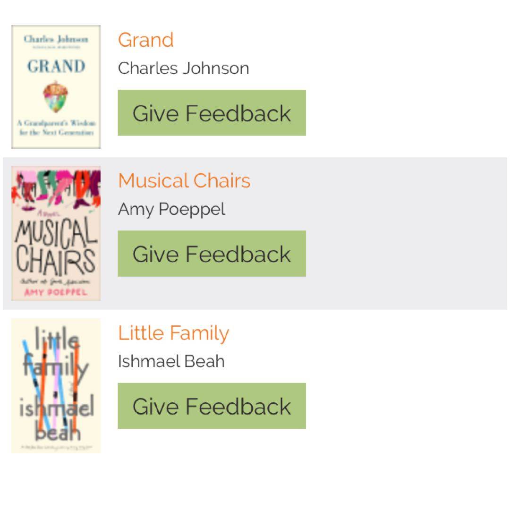Click the Grandparent's Wisdom subtitle on Grand cover
The image size is (510, 510).
56,127
